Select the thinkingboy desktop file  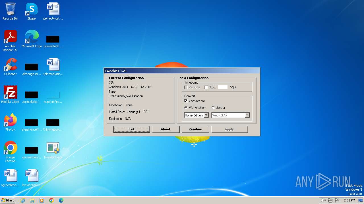(x=53, y=124)
